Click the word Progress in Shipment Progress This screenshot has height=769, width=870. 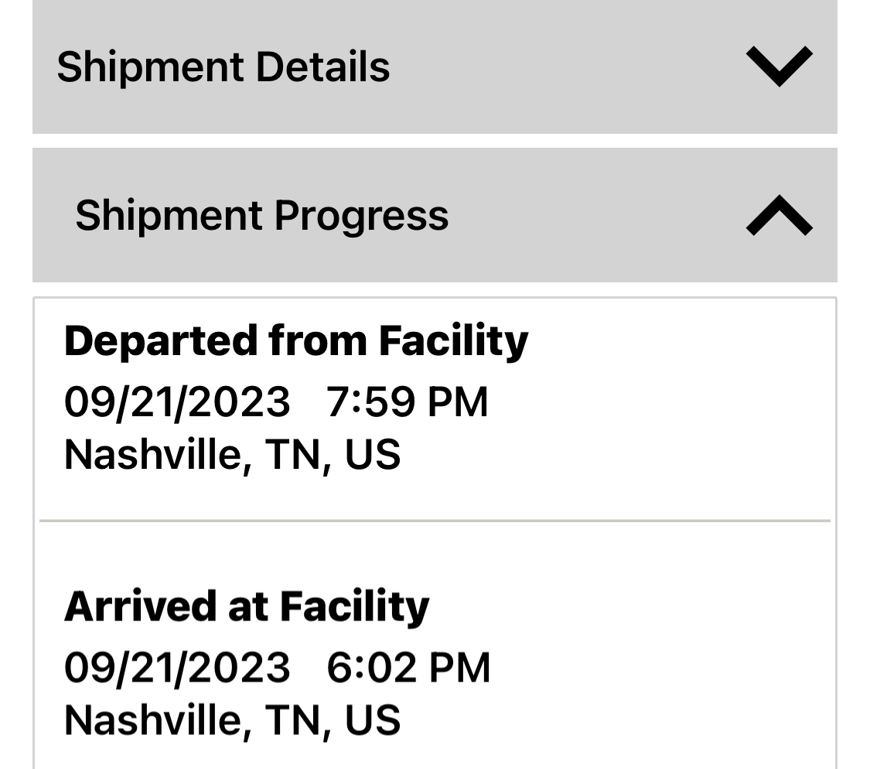coord(361,215)
